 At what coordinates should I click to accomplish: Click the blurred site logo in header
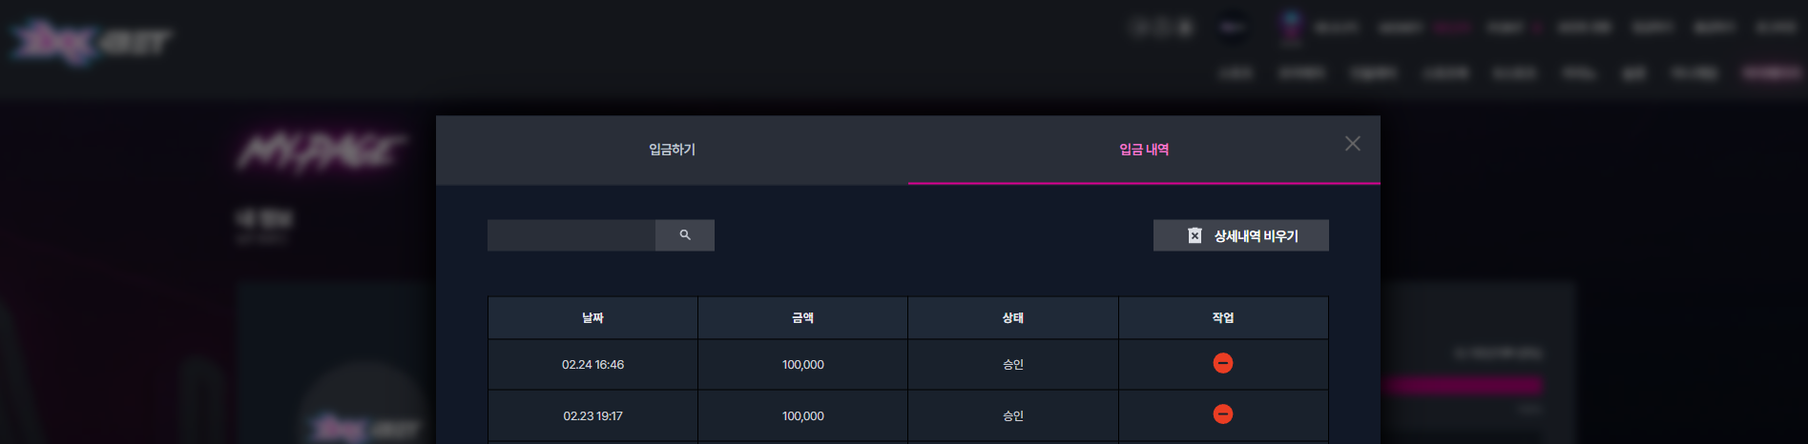pos(91,42)
